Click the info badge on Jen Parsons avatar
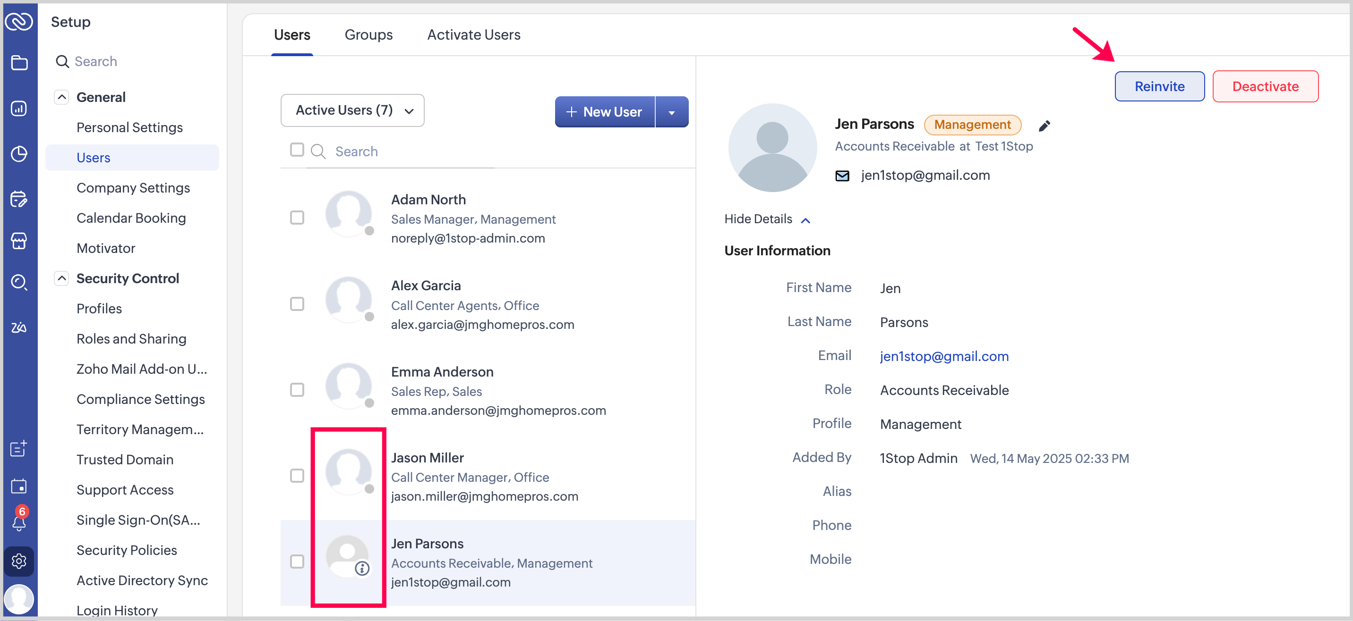 tap(362, 568)
